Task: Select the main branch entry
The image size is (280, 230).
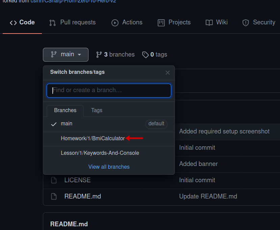Action: 109,124
